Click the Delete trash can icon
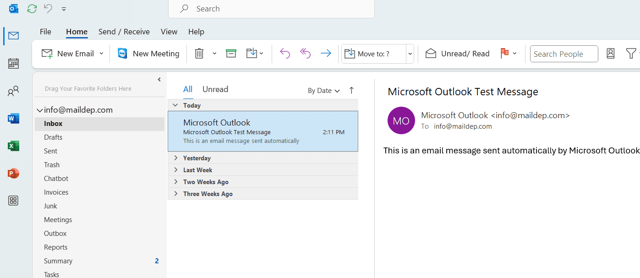Viewport: 640px width, 278px height. [x=199, y=54]
